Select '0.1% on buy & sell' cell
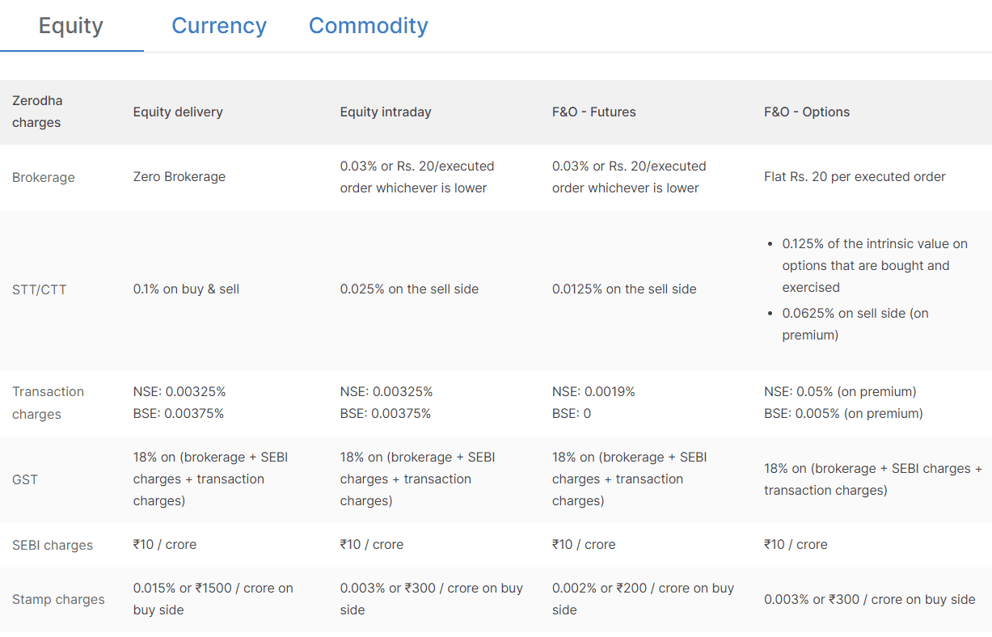992x637 pixels. pos(187,289)
